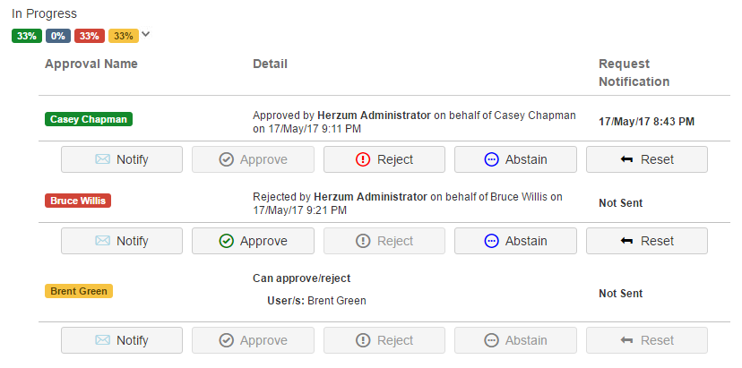
Task: Abstain on behalf of Casey Chapman
Action: [x=514, y=160]
